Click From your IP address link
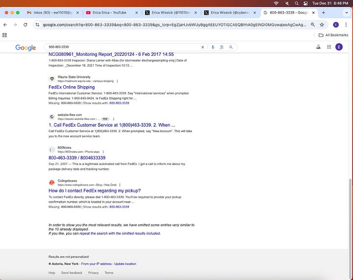 tap(97, 264)
